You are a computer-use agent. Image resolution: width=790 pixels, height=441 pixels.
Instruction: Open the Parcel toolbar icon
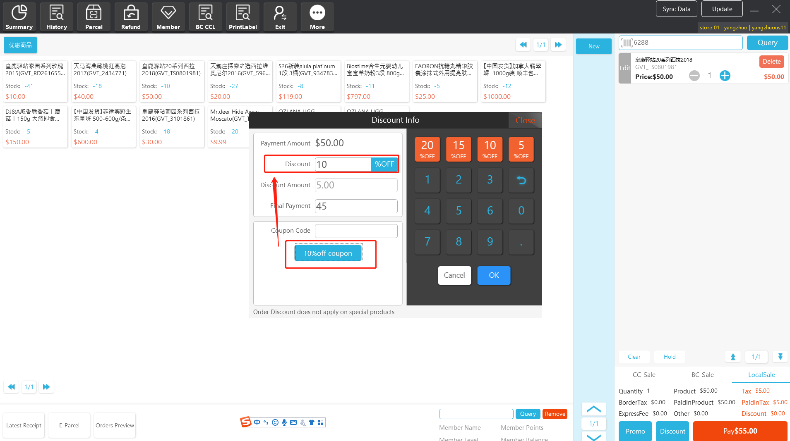94,17
